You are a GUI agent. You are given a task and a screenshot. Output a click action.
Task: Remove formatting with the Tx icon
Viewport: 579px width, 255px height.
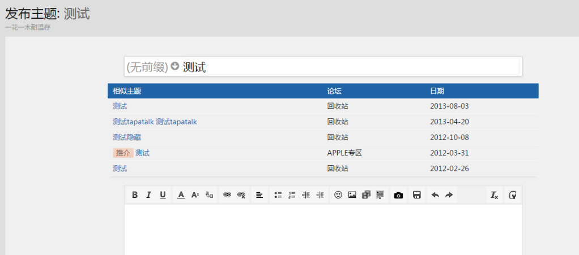click(x=495, y=195)
